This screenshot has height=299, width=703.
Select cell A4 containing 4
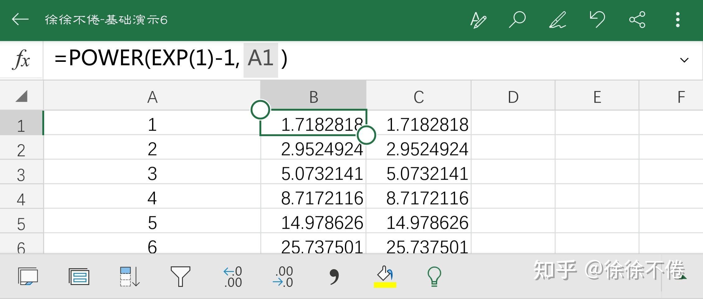(x=152, y=197)
